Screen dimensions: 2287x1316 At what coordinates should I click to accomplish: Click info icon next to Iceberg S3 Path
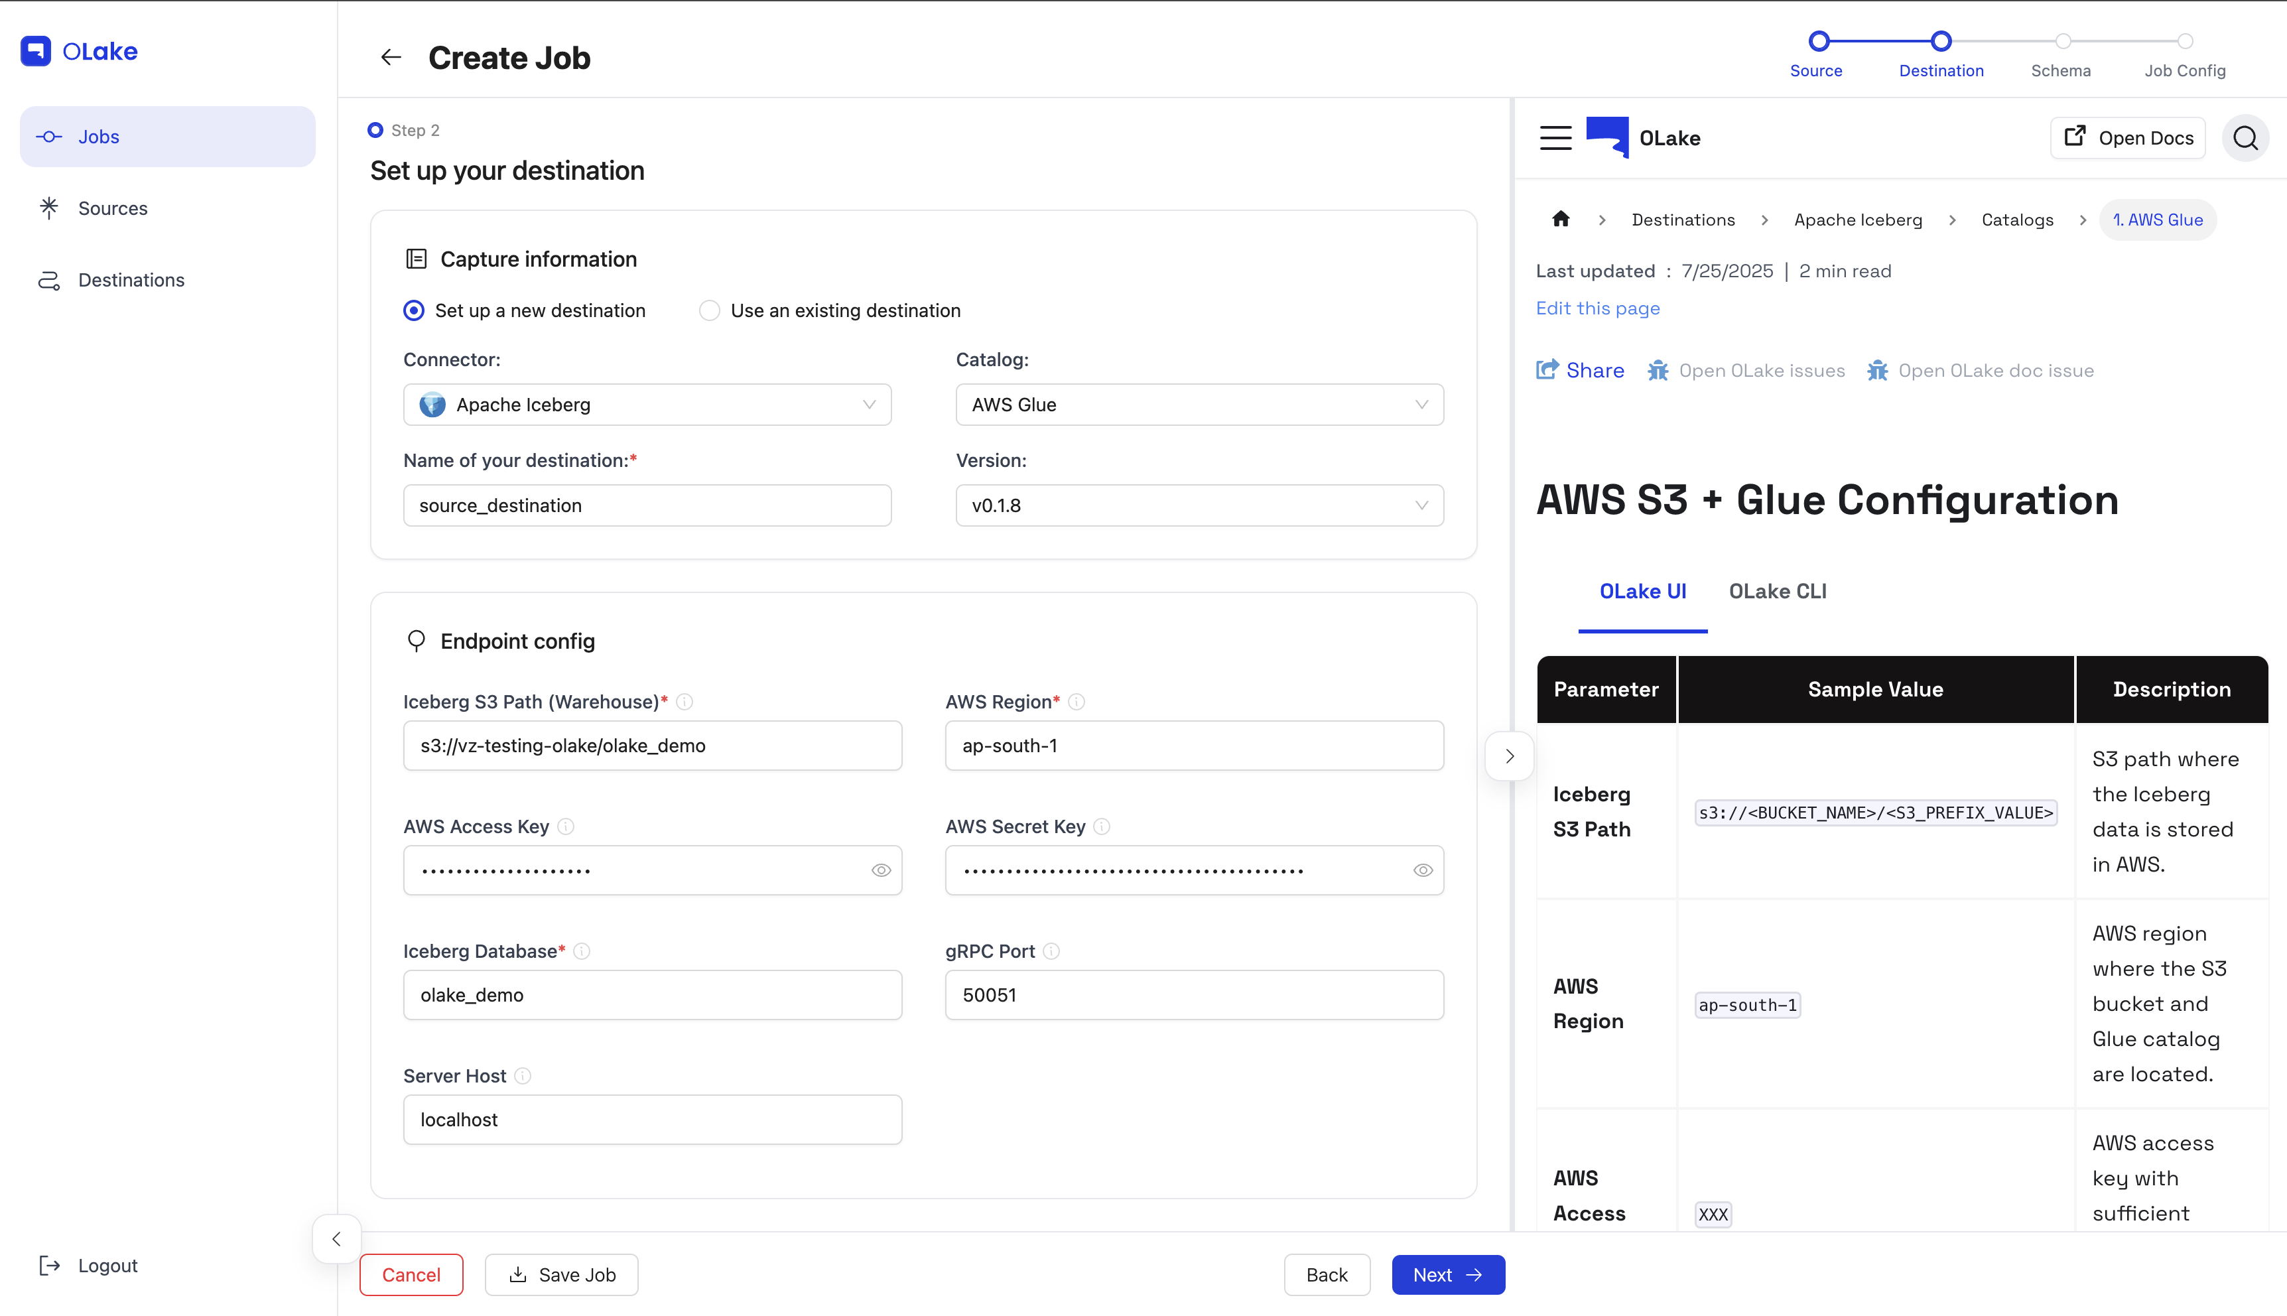[x=685, y=701]
